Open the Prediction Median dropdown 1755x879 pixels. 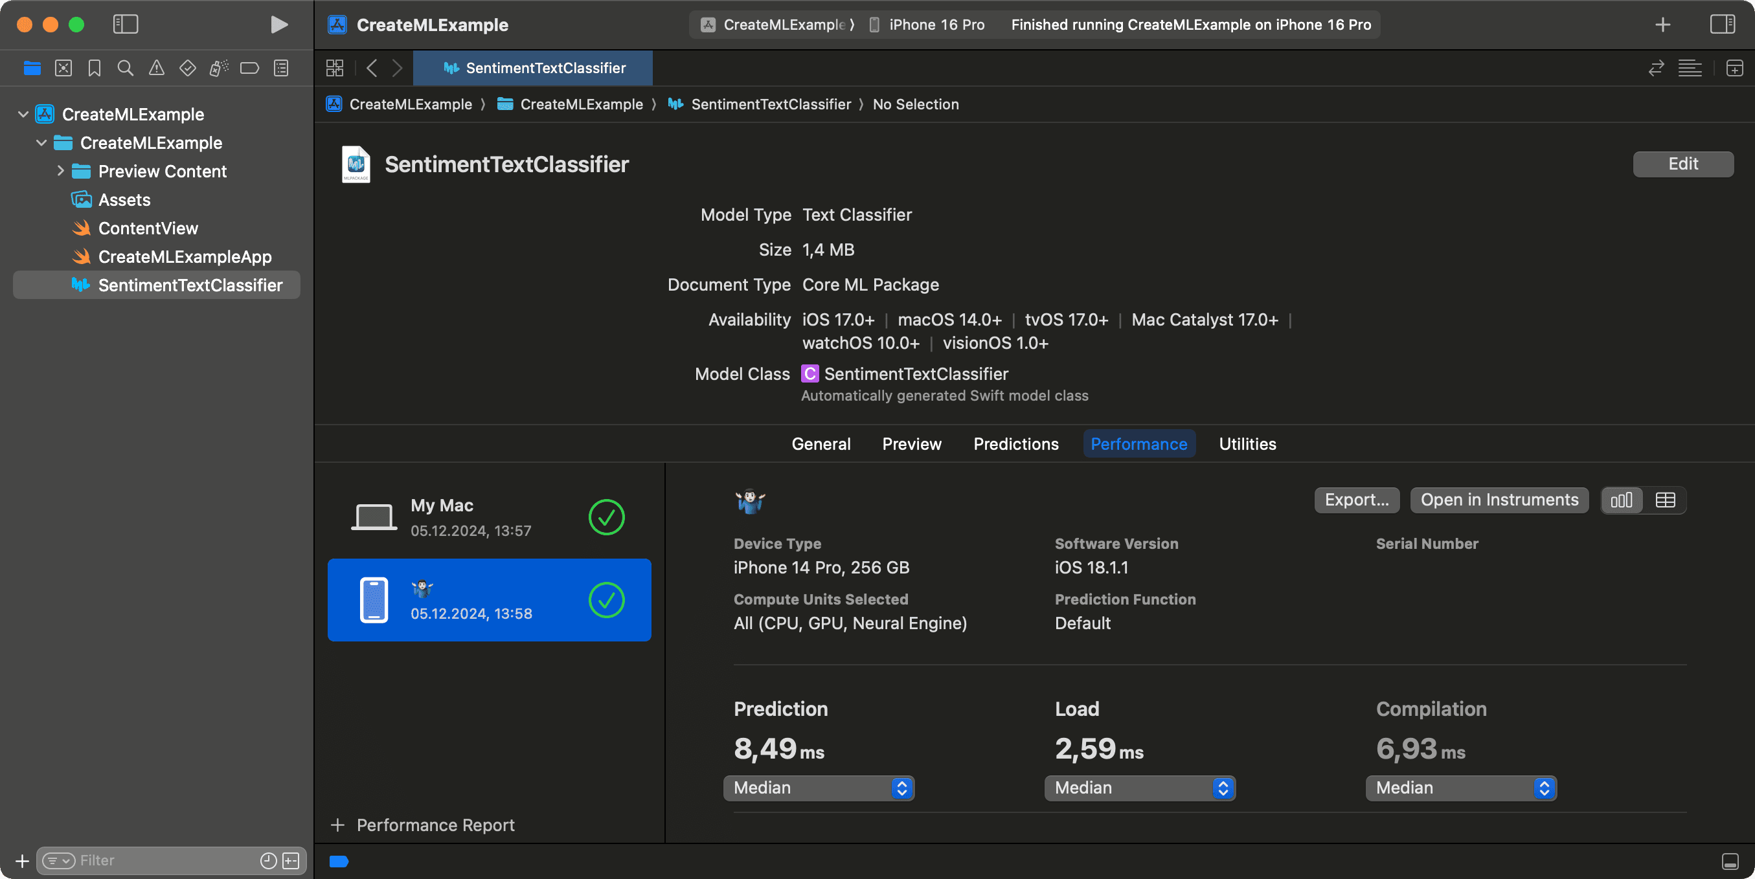point(818,788)
